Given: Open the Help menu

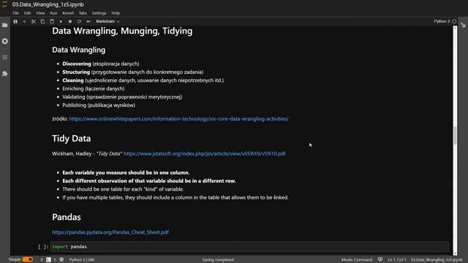Looking at the screenshot, I should [116, 13].
